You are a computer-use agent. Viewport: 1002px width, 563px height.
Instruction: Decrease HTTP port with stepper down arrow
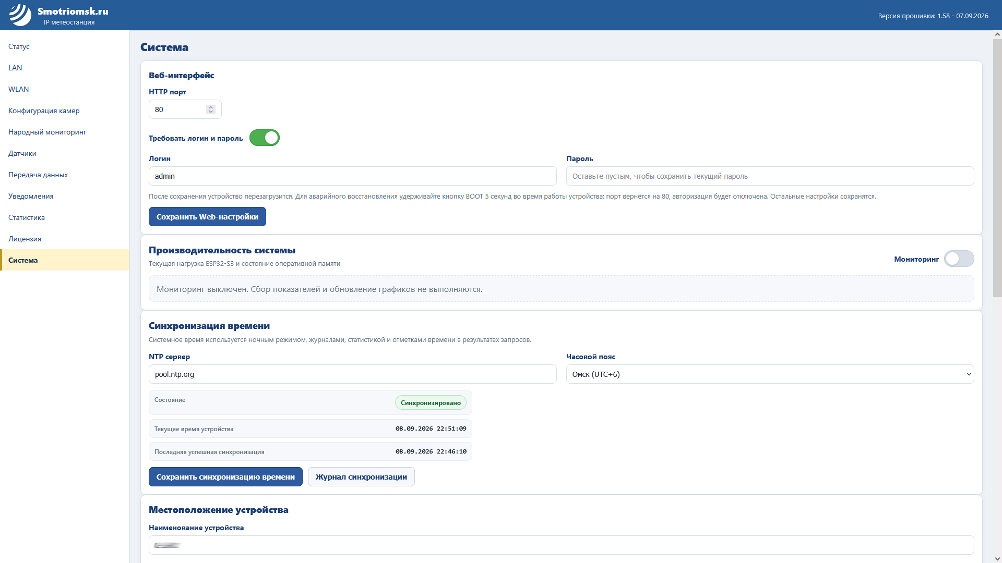pos(211,112)
